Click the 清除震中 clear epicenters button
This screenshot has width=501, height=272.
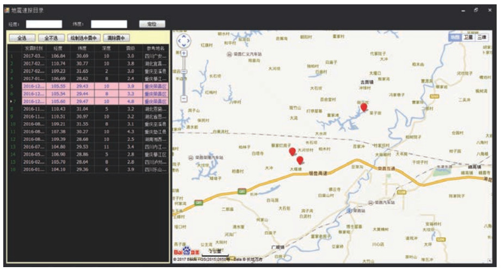pyautogui.click(x=116, y=38)
